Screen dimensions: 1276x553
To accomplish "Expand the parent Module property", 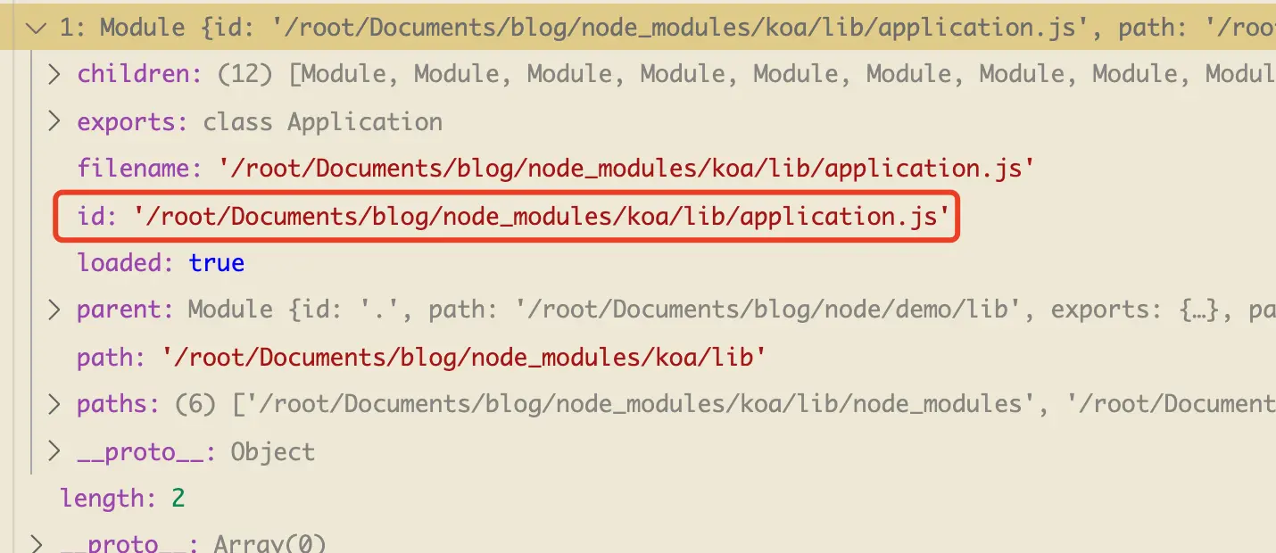I will point(54,309).
